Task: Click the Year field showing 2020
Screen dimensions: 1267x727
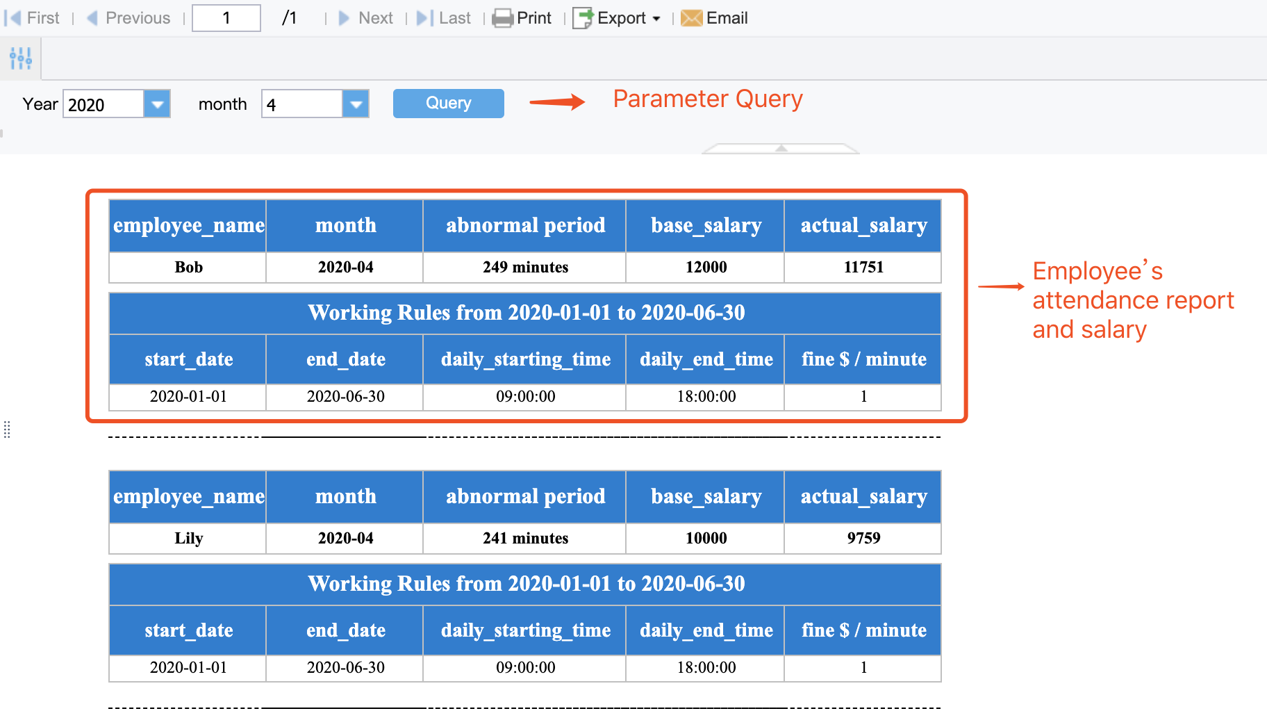Action: (x=103, y=104)
